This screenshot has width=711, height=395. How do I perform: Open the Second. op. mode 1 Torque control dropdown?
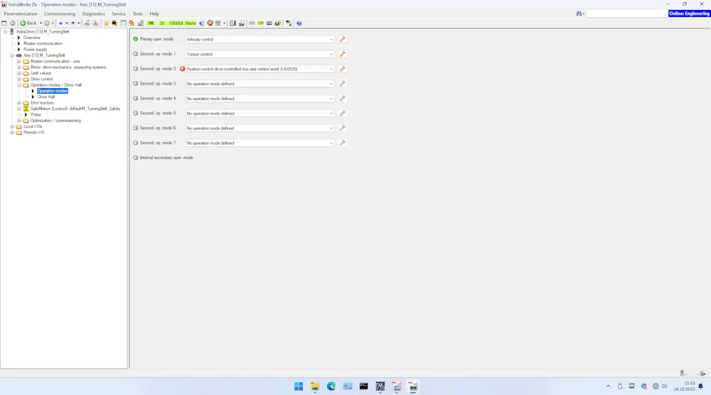pyautogui.click(x=260, y=54)
